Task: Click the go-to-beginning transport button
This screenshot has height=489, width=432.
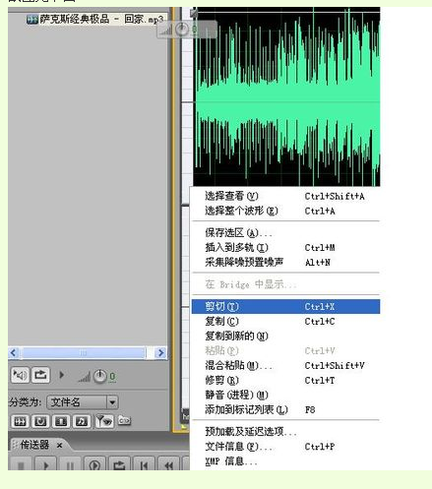Action: [144, 463]
